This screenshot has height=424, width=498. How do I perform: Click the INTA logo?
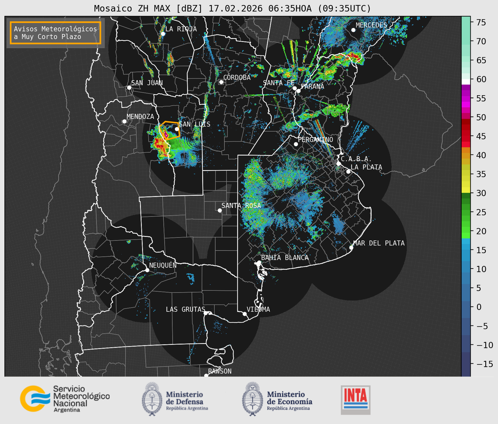[x=355, y=400]
